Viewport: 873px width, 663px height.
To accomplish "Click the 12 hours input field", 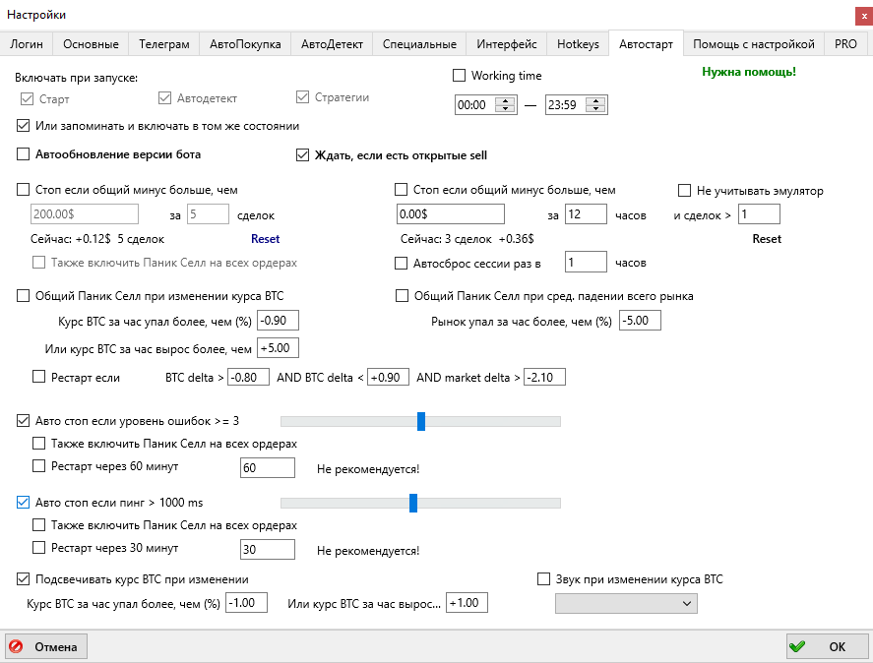I will [586, 214].
